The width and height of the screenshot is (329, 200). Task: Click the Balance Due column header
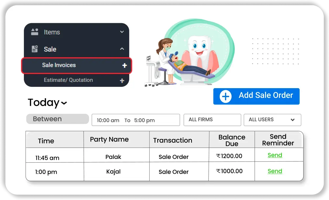(x=232, y=140)
